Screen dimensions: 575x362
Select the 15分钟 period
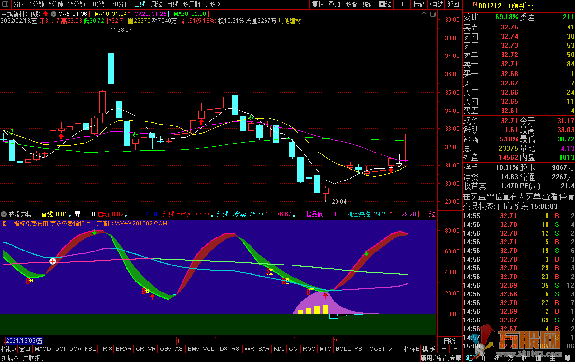pyautogui.click(x=76, y=4)
